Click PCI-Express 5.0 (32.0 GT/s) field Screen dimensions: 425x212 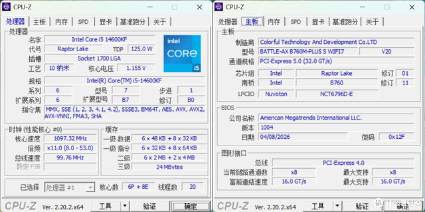[x=336, y=61]
